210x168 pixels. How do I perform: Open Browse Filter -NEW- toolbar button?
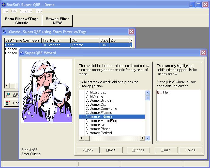point(57,21)
